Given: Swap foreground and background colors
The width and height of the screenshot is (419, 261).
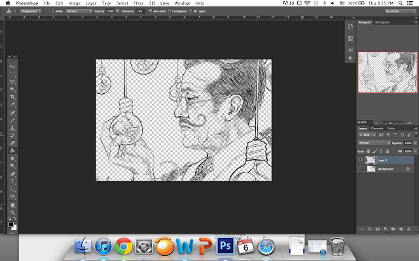Looking at the screenshot, I should 15,219.
